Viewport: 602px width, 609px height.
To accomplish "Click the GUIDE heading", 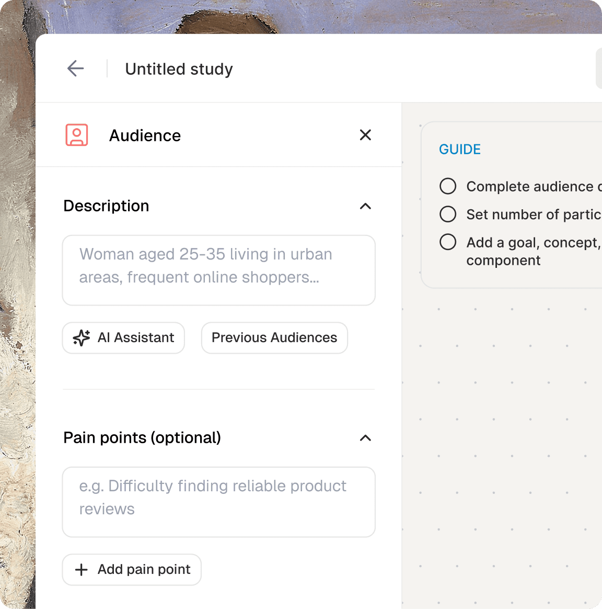I will coord(459,149).
